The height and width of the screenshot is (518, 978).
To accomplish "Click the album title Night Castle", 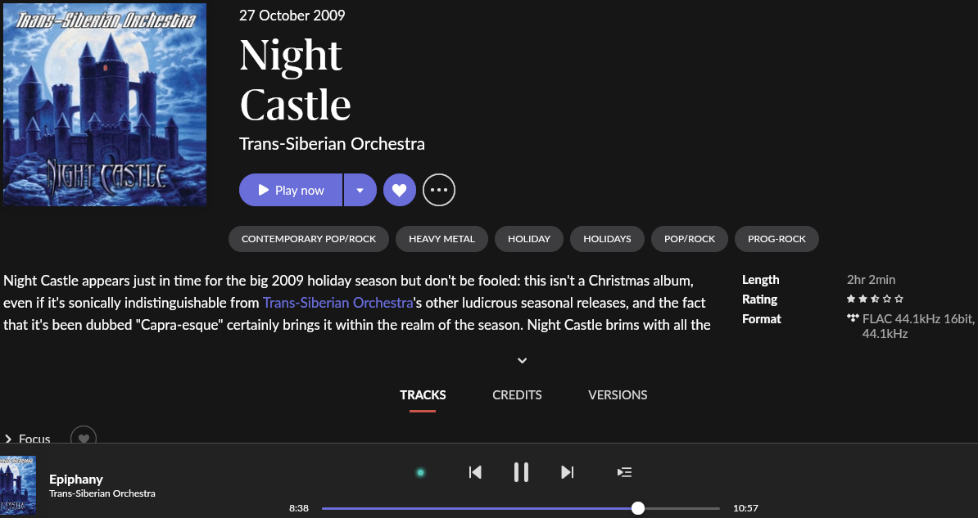I will (295, 79).
